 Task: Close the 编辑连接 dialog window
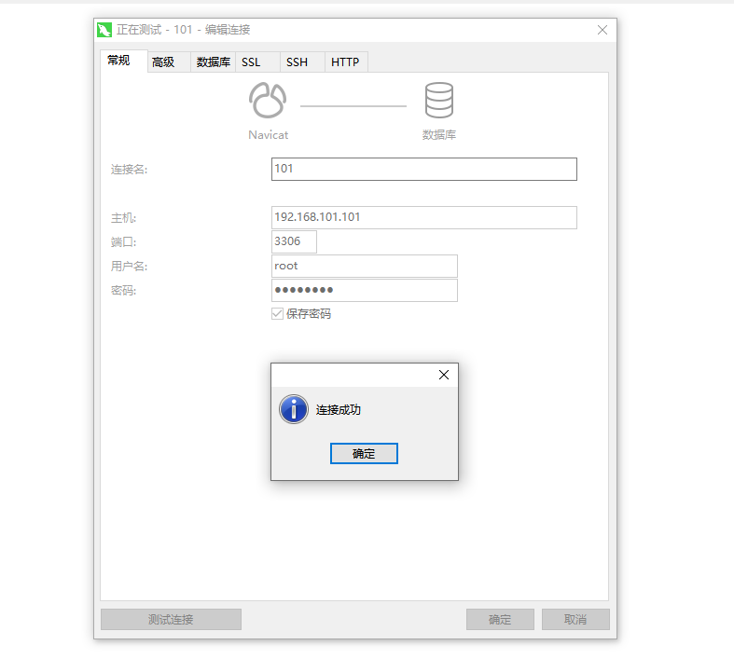click(x=602, y=30)
